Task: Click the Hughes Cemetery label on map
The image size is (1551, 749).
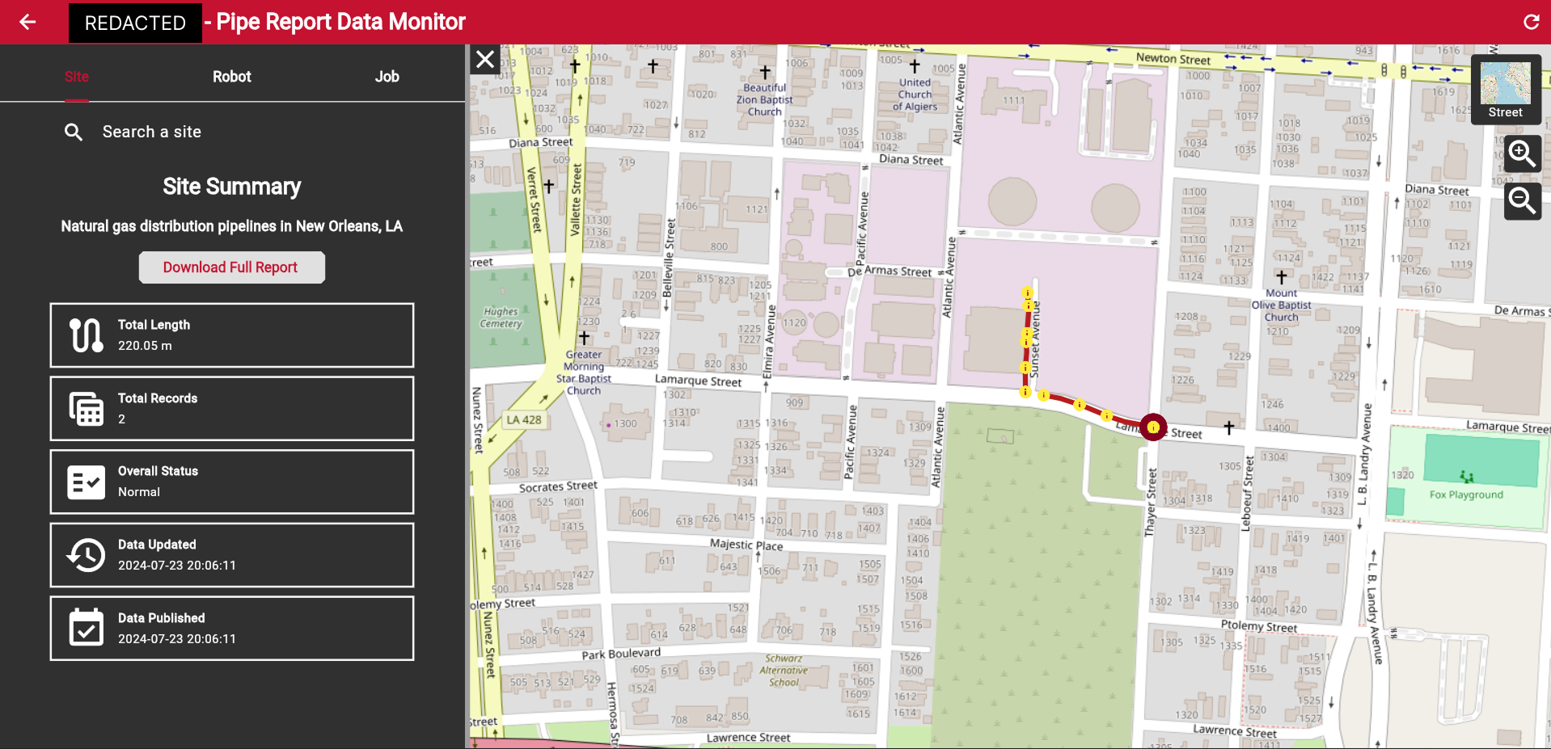Action: pyautogui.click(x=501, y=318)
